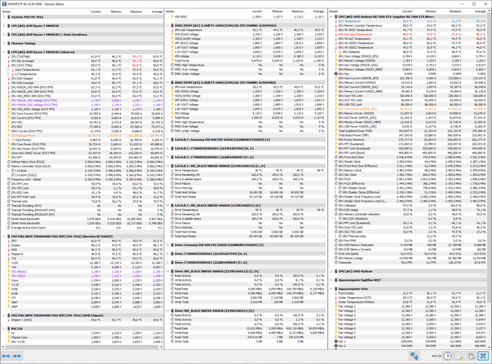Open sensor settings wrench gear icon

(471, 356)
